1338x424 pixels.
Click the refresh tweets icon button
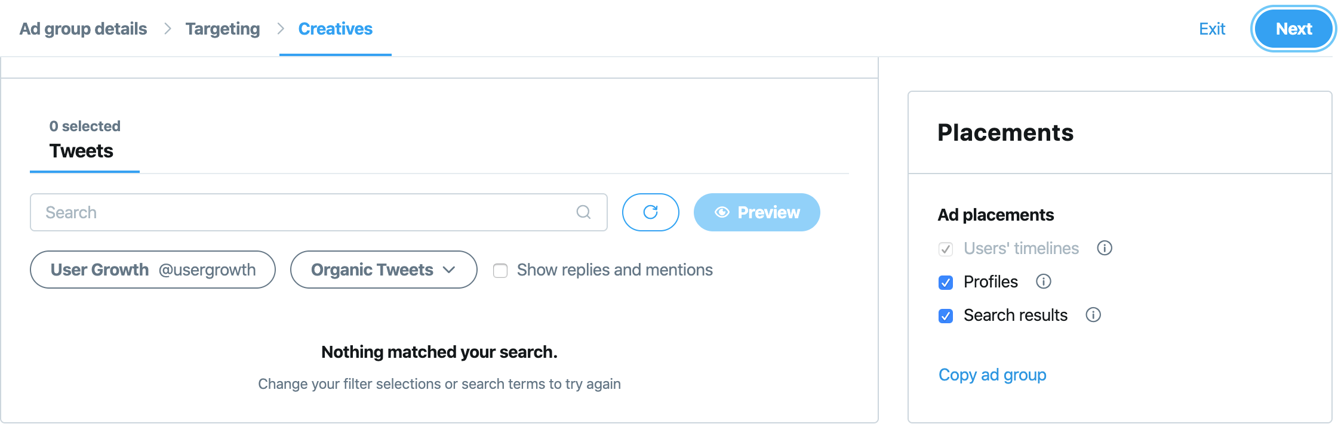coord(650,212)
